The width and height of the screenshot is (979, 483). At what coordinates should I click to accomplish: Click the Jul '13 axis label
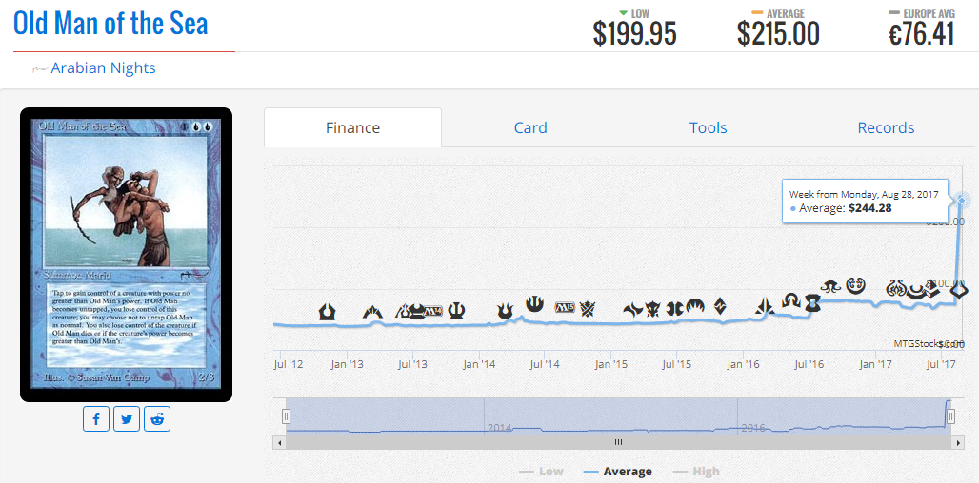(412, 363)
